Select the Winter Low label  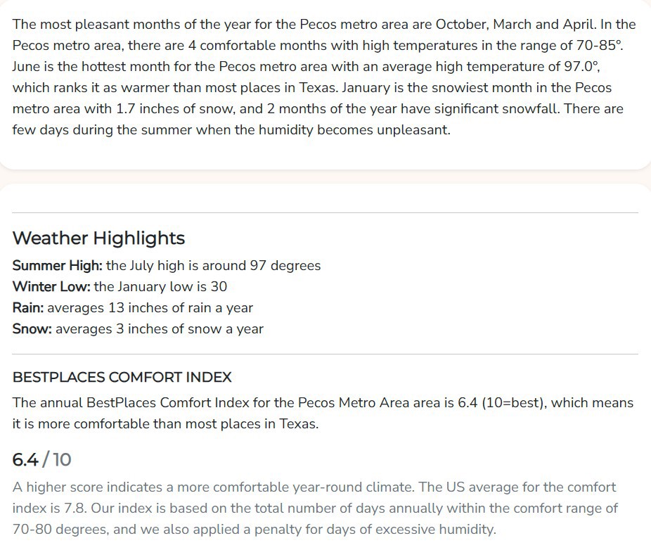[x=51, y=287]
